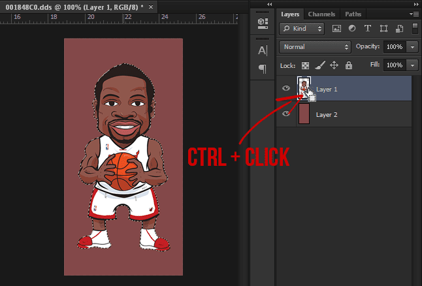Hide Layer 1 with eye icon
The height and width of the screenshot is (286, 422).
click(x=286, y=88)
